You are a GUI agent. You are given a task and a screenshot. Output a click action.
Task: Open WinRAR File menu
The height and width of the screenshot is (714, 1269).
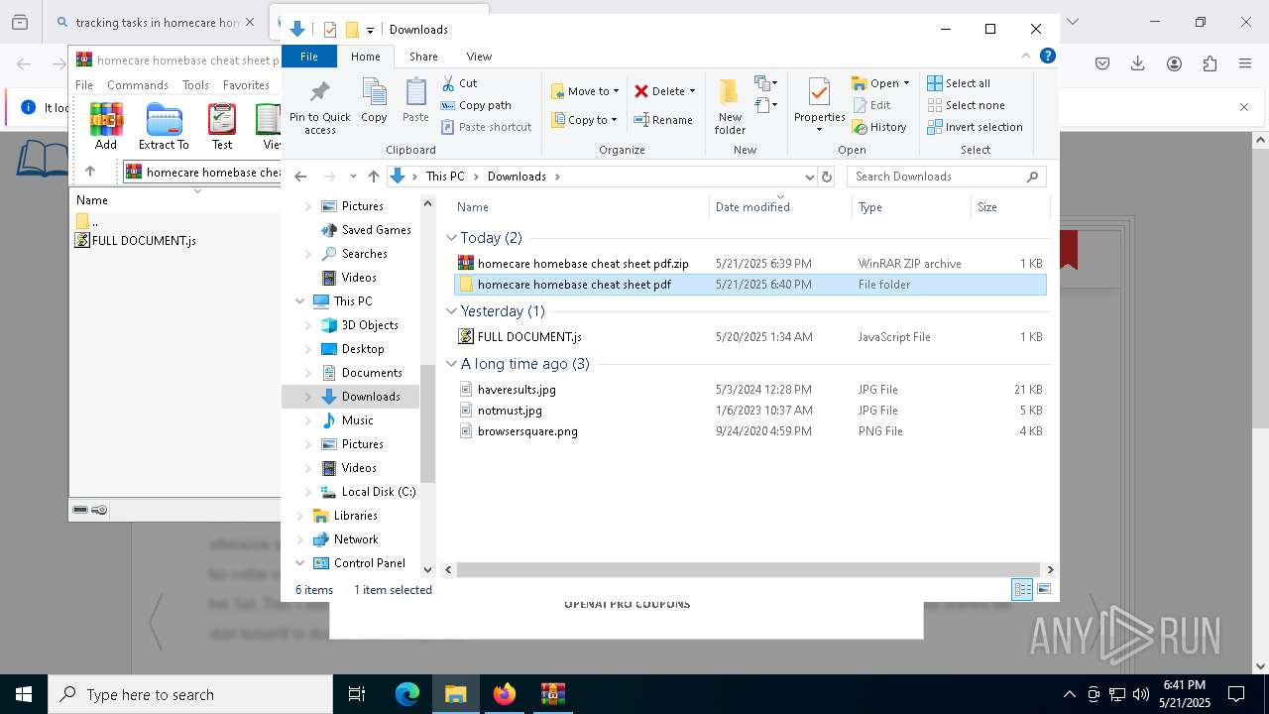[84, 85]
